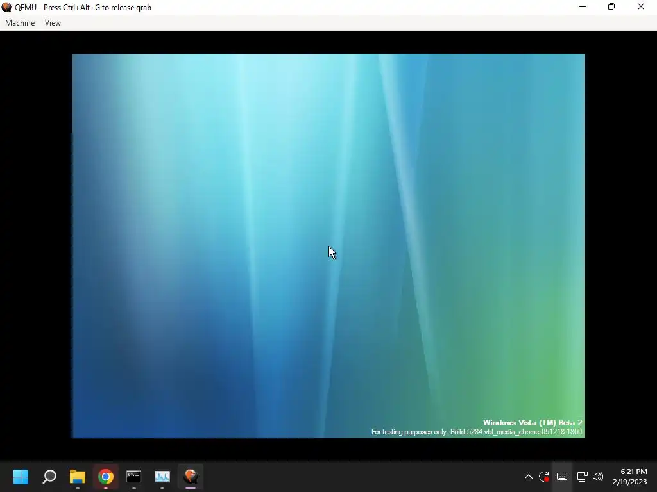The image size is (657, 492).
Task: Click the sync update tray icon
Action: pyautogui.click(x=544, y=477)
